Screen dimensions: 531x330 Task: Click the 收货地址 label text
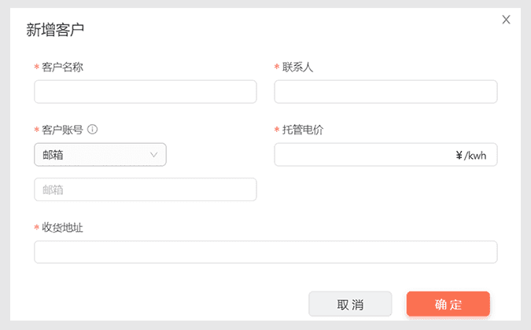(x=62, y=227)
